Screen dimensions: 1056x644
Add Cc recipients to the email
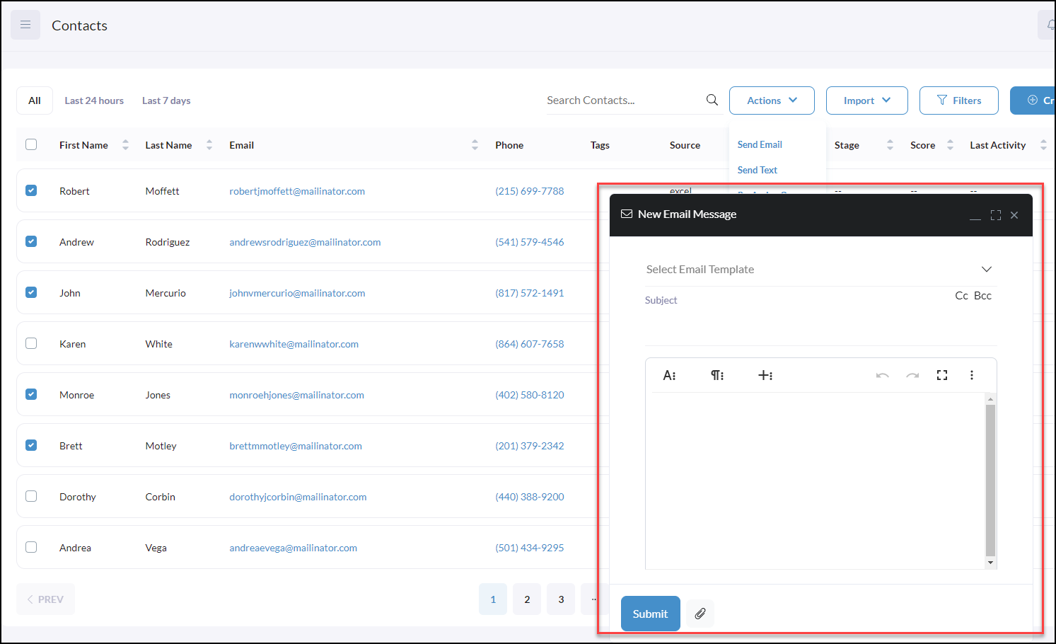961,295
